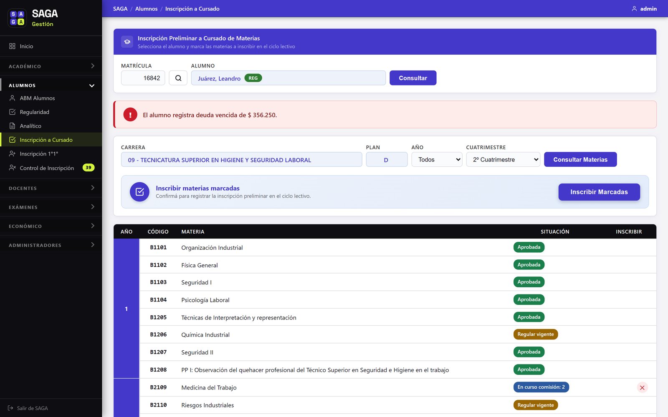Click the red debt warning icon
The image size is (668, 417).
click(130, 115)
